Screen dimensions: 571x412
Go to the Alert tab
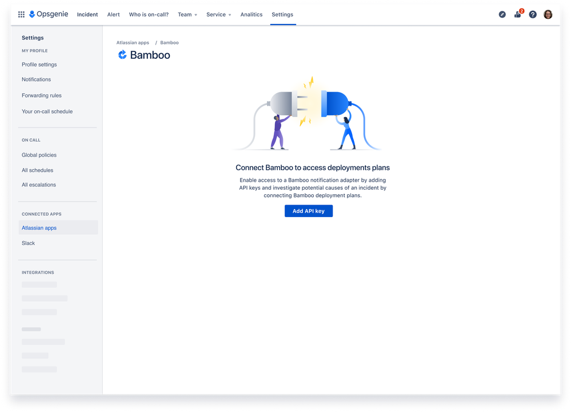(113, 14)
